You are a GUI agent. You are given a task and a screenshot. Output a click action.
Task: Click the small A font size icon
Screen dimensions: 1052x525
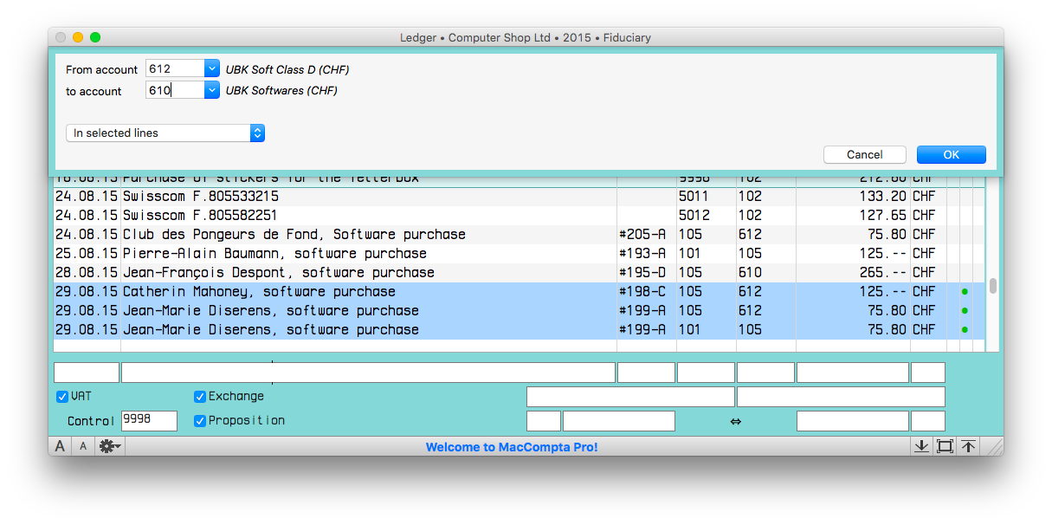click(x=83, y=446)
